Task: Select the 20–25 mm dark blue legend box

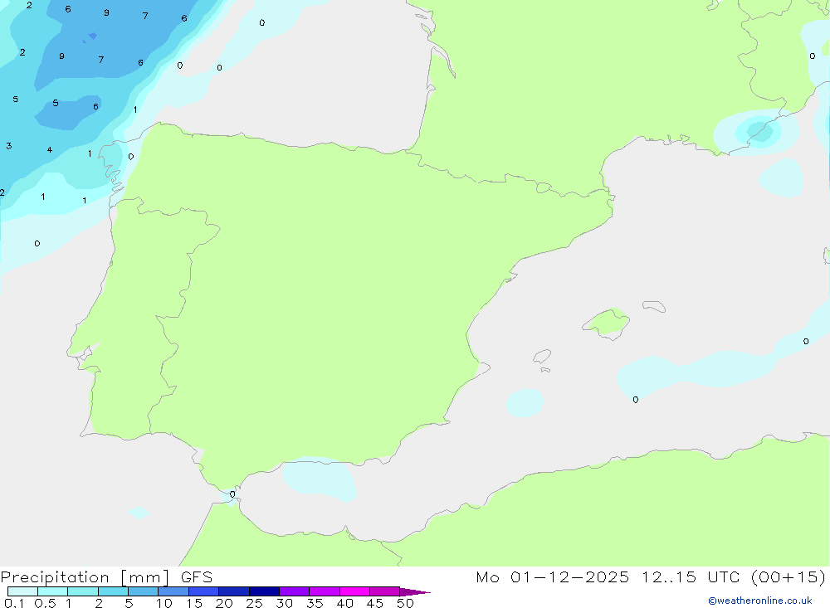Action: click(234, 591)
